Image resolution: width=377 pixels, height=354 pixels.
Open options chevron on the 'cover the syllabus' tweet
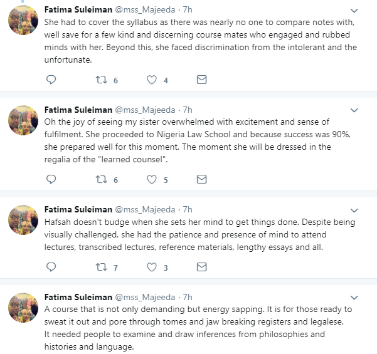coord(354,11)
